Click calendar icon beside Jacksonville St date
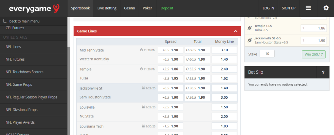 pos(144,88)
